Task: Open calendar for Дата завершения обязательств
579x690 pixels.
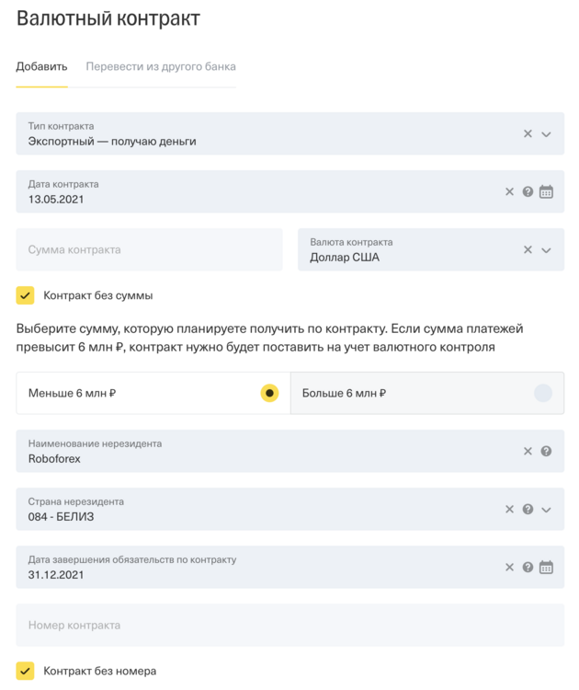Action: click(546, 568)
